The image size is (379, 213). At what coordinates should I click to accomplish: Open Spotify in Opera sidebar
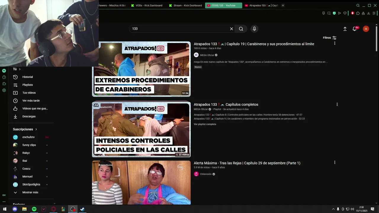pos(4,71)
